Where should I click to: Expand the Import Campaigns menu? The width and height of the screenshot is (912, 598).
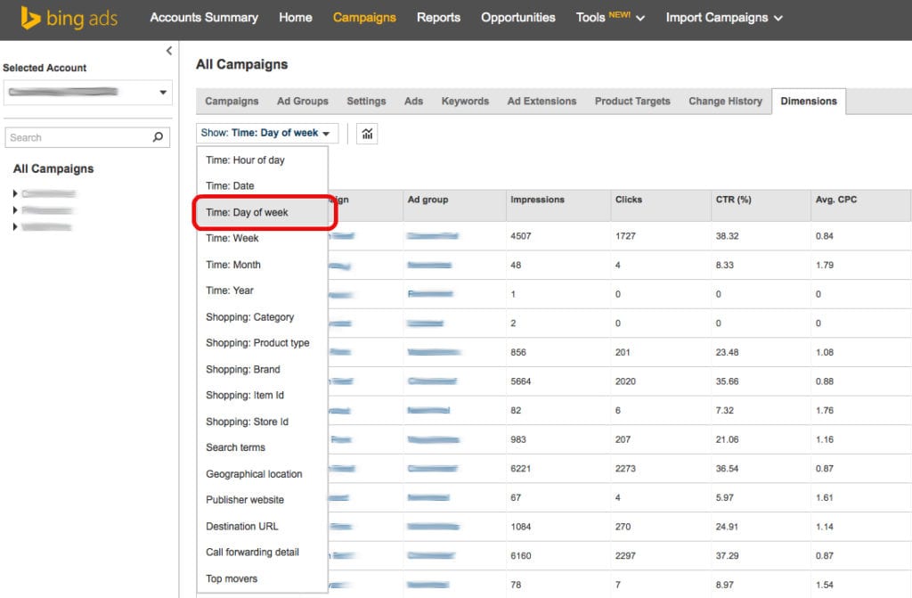click(724, 18)
